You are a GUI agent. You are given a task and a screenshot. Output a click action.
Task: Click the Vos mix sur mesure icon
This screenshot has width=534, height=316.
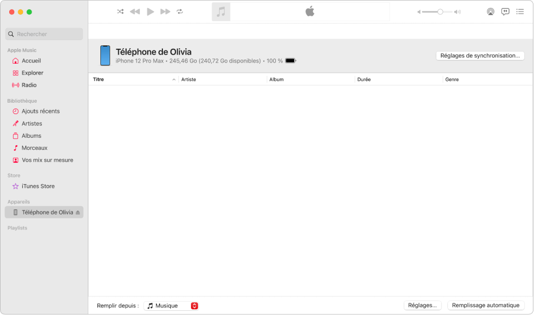15,160
